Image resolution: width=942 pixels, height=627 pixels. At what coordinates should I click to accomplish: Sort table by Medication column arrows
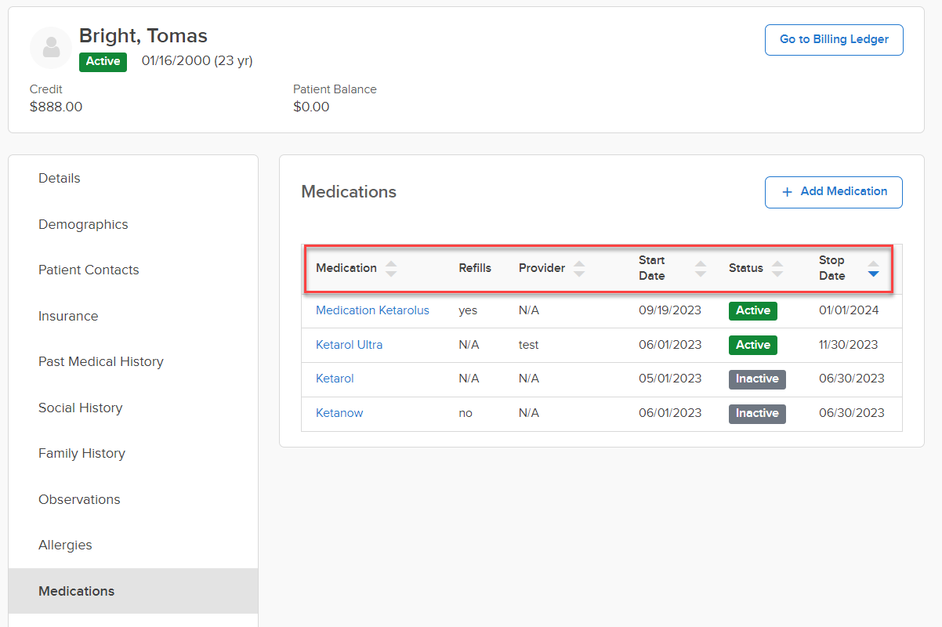(x=391, y=268)
